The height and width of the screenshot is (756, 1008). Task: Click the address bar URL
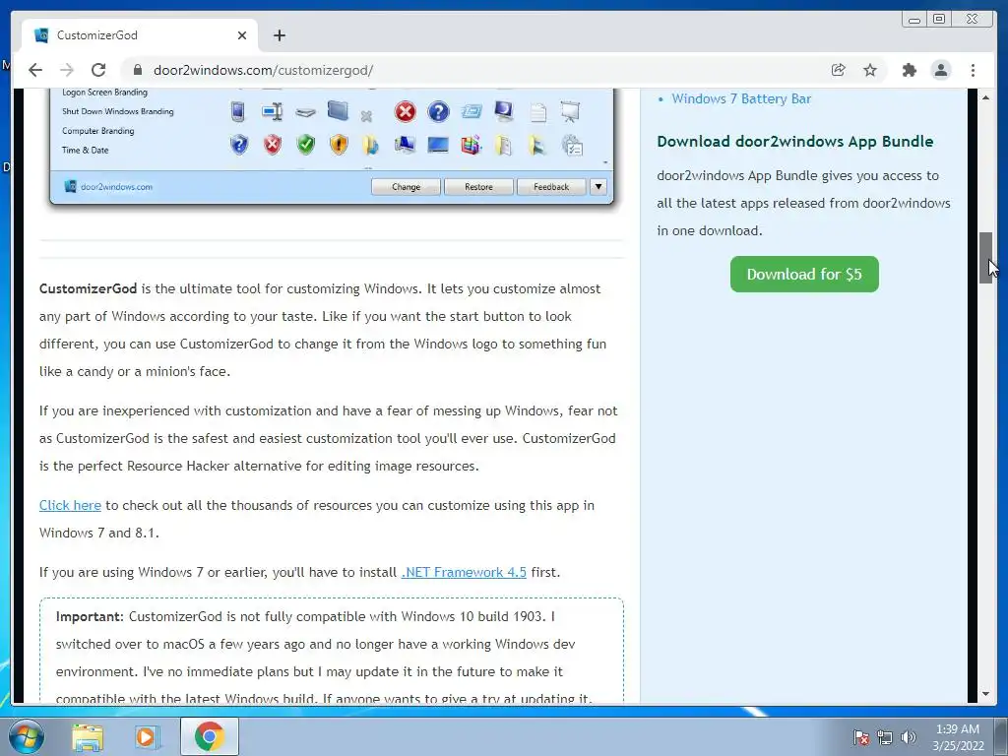[263, 70]
